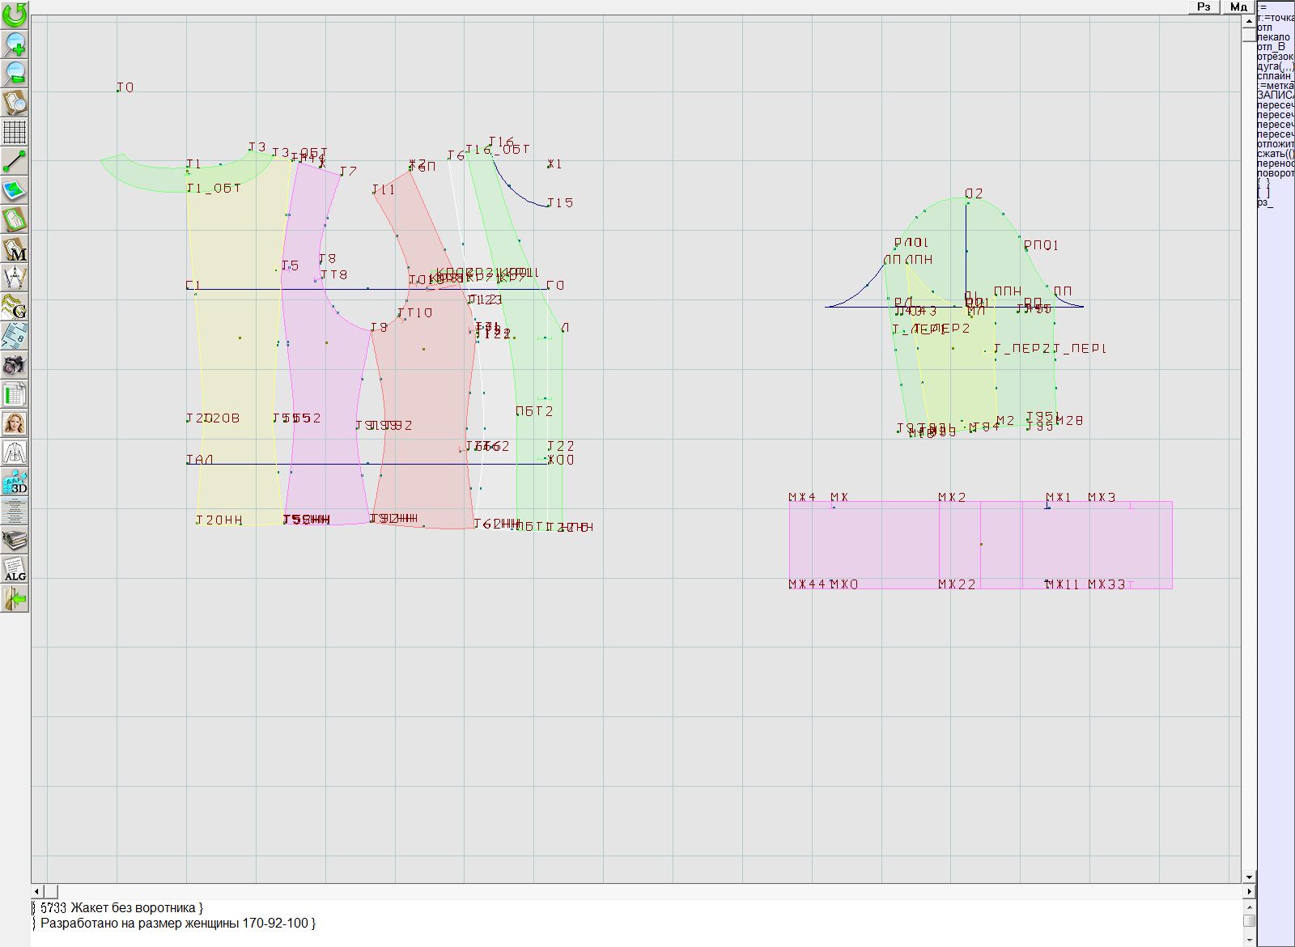
Task: Choose 'отрезок' from the command list
Action: pyautogui.click(x=1275, y=57)
